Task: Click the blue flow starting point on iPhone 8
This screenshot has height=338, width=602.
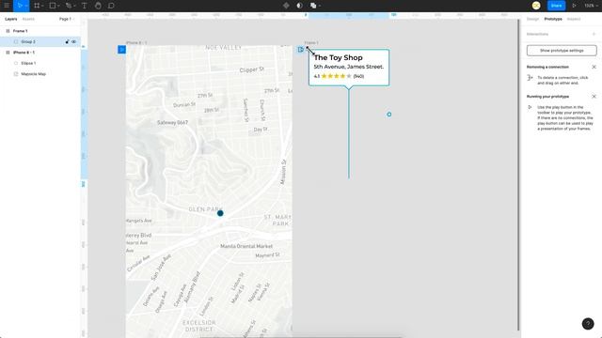Action: 121,50
